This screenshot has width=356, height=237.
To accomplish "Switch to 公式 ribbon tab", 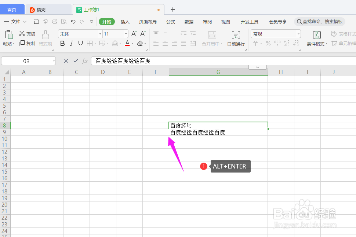I will click(171, 22).
